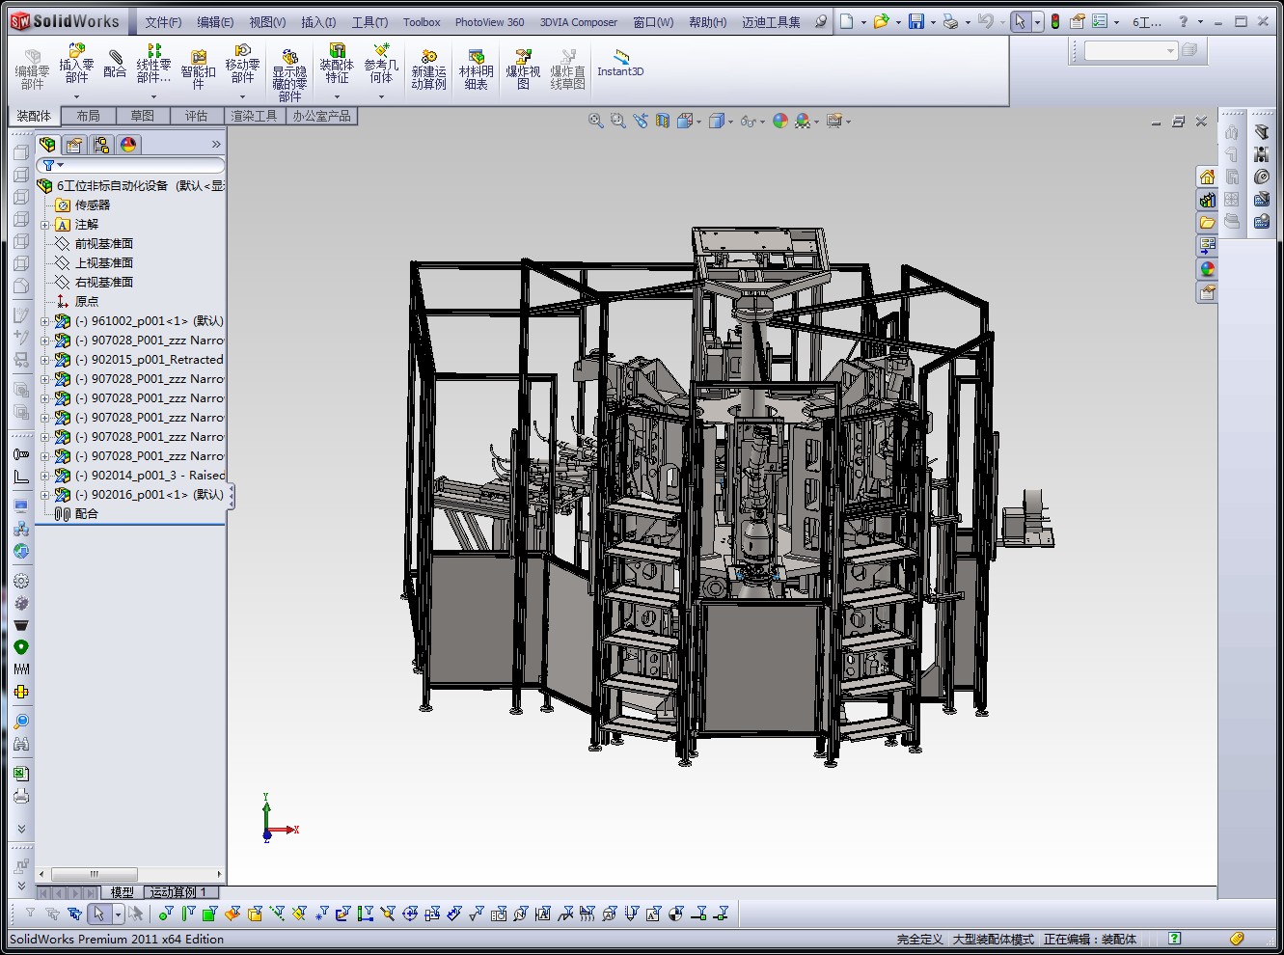Viewport: 1284px width, 955px height.
Task: Open the DisplayManager color ball tab
Action: (x=128, y=145)
